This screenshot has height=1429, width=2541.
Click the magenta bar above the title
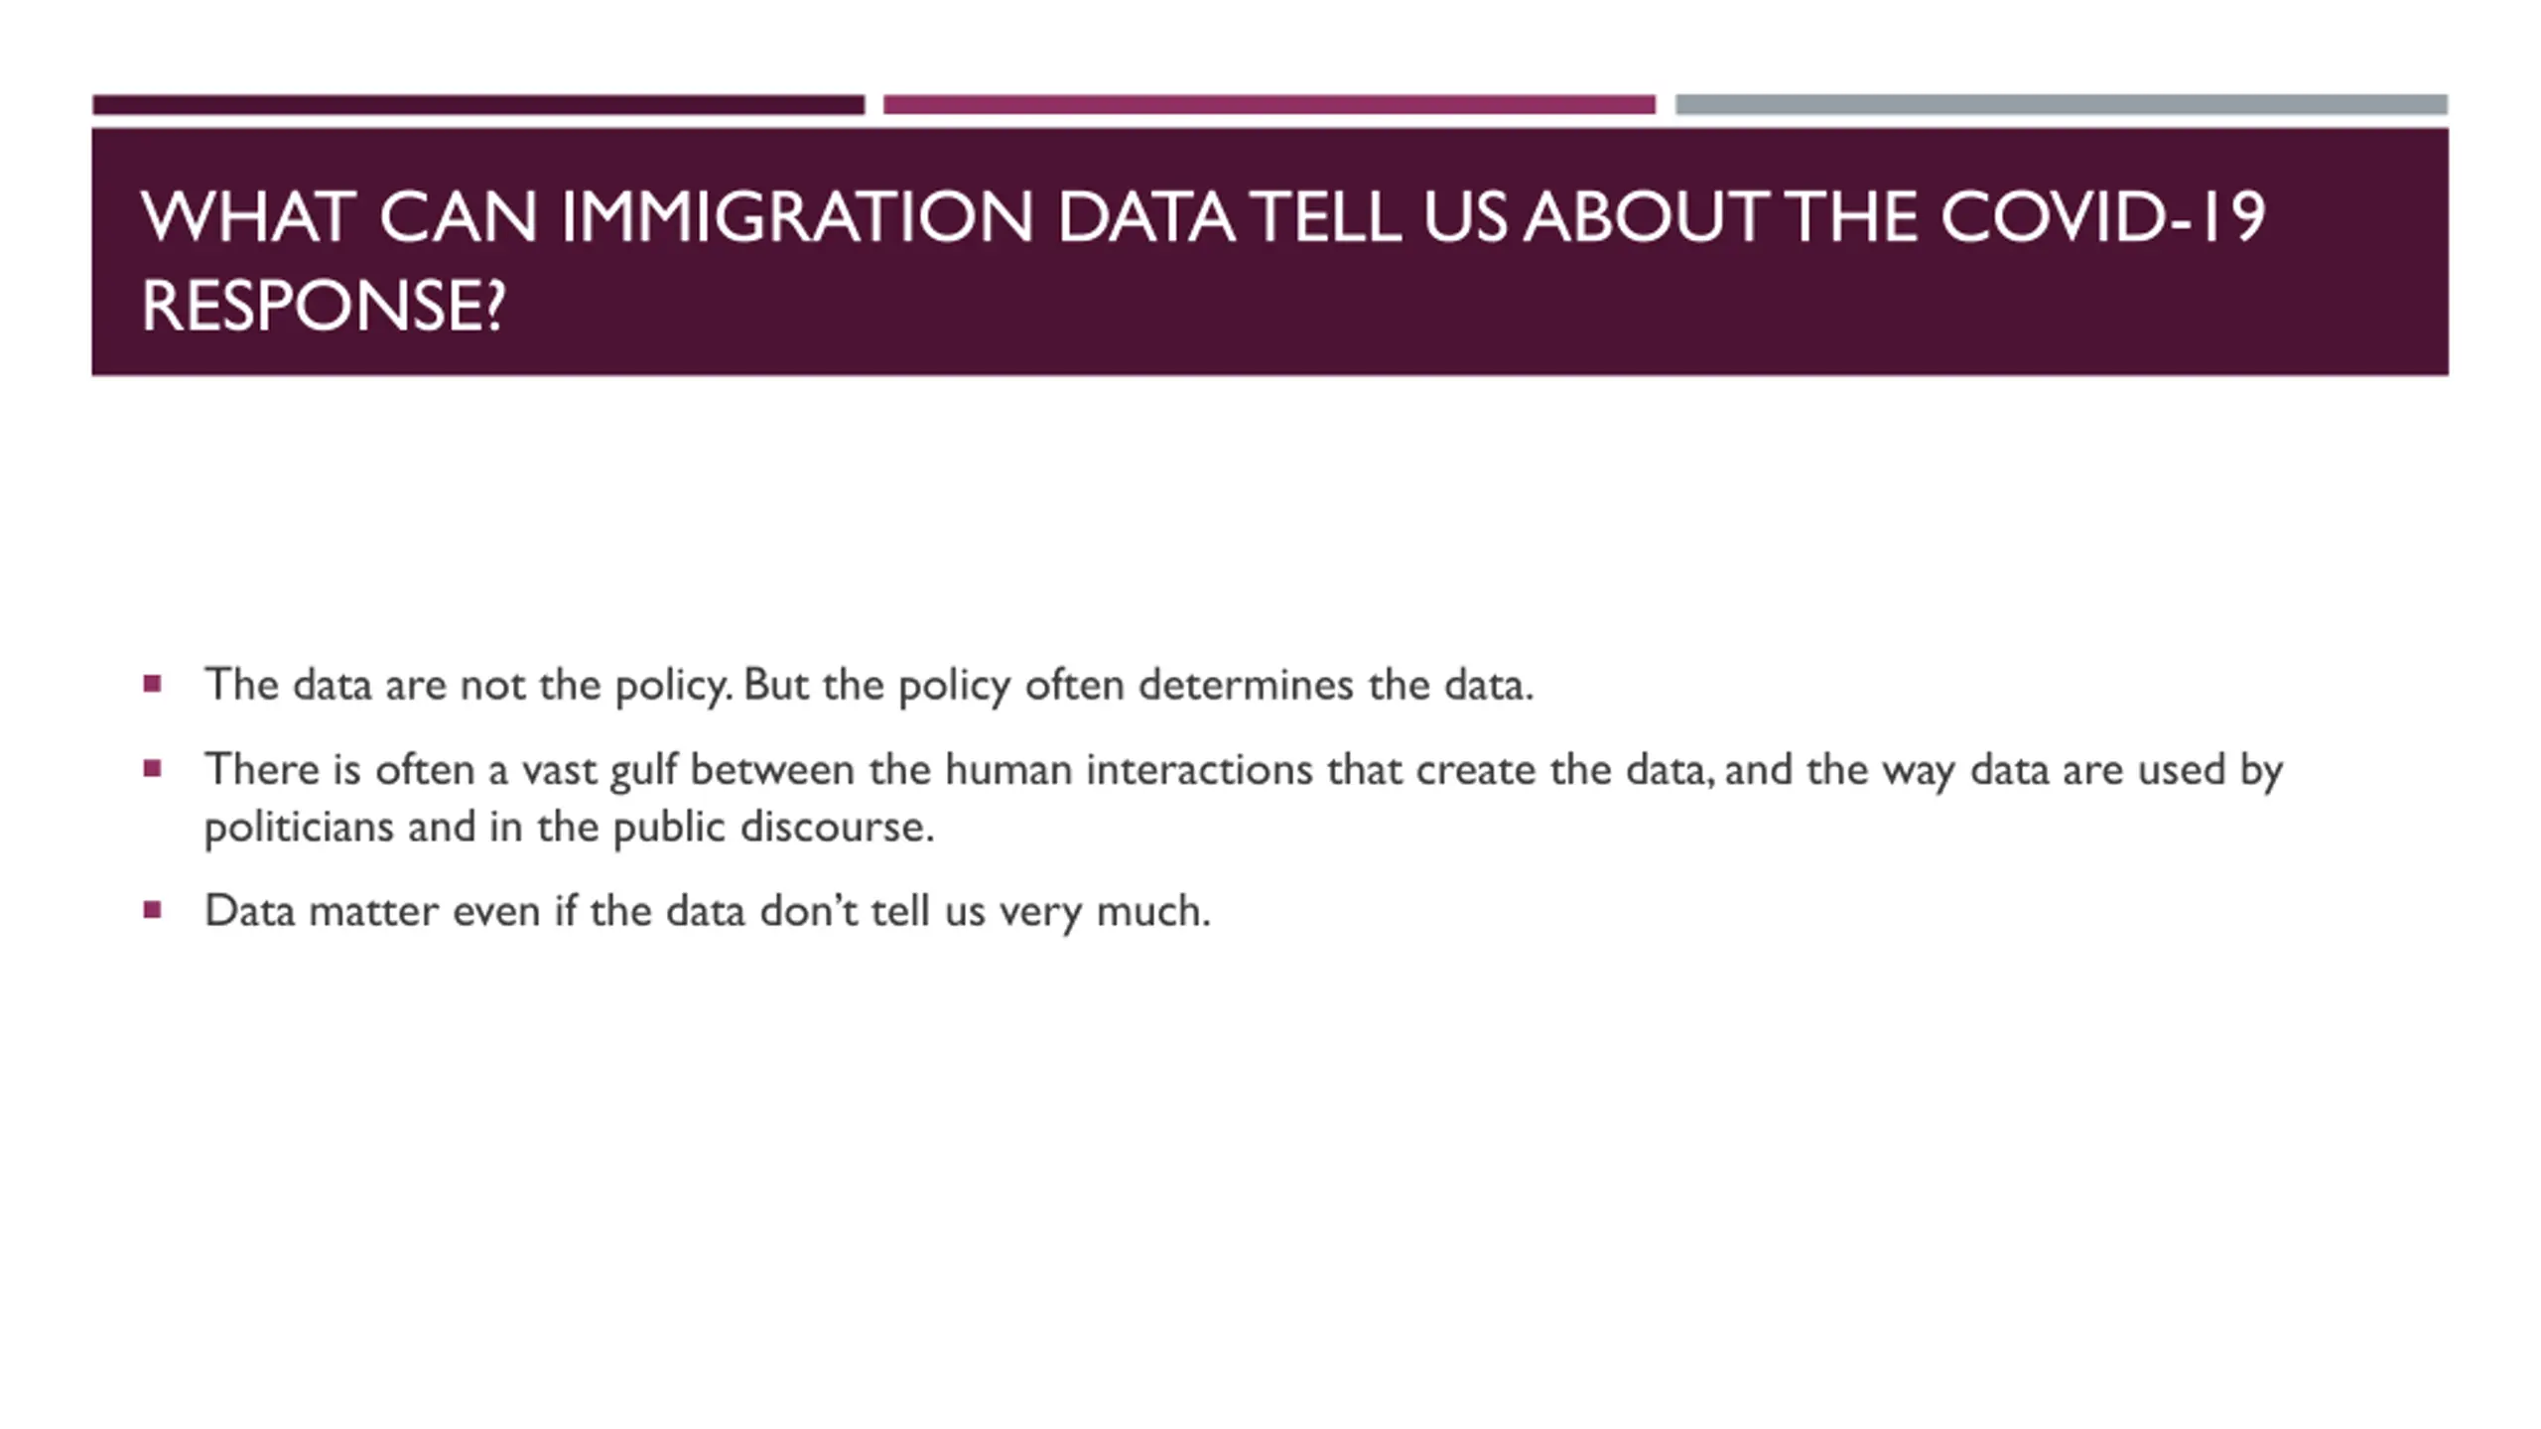click(x=1270, y=104)
